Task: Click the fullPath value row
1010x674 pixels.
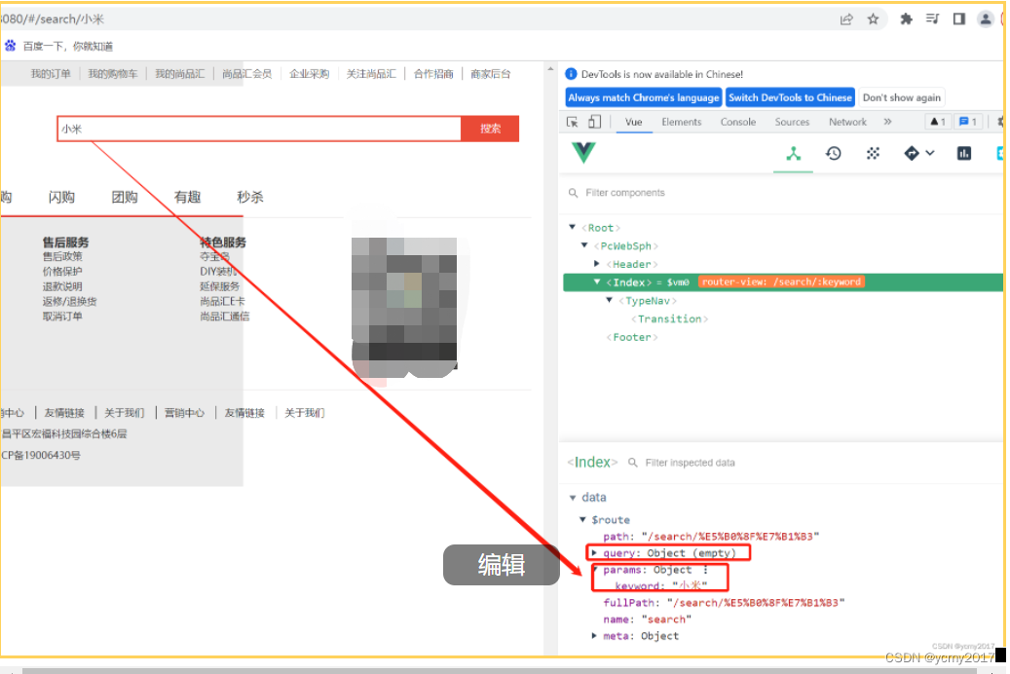Action: pyautogui.click(x=724, y=603)
